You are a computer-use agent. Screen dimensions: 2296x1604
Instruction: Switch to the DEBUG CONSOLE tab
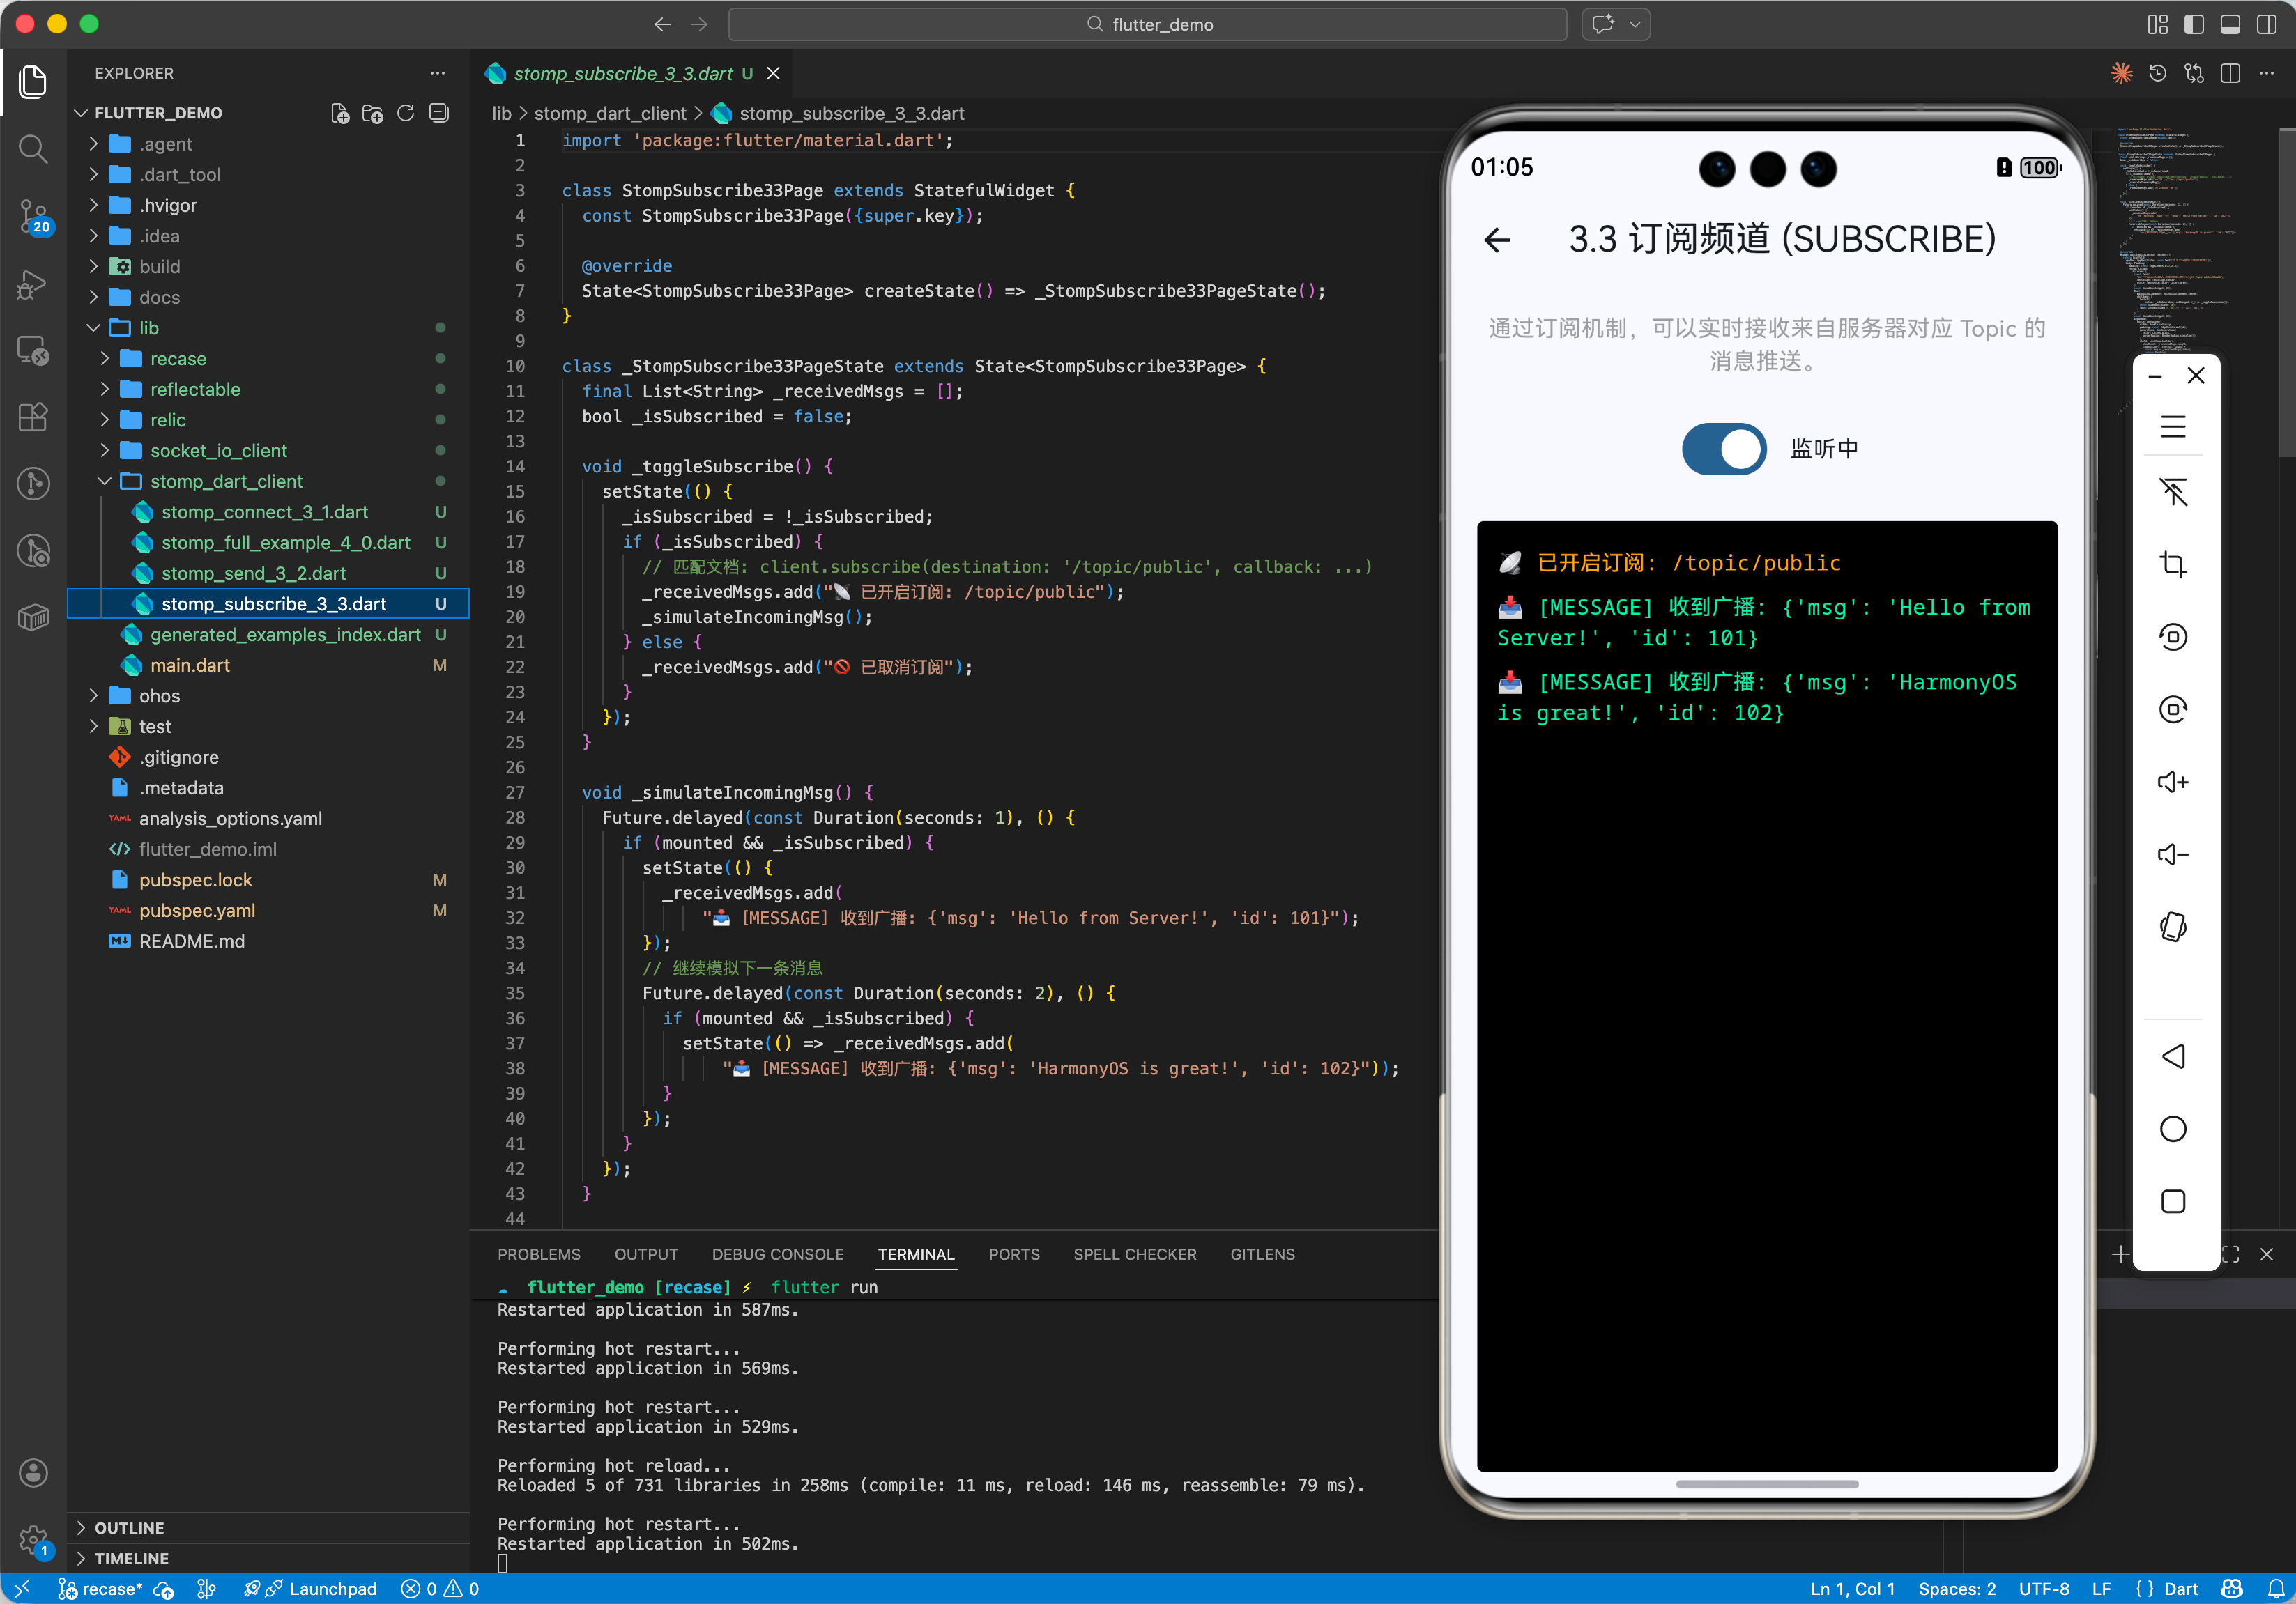[777, 1254]
